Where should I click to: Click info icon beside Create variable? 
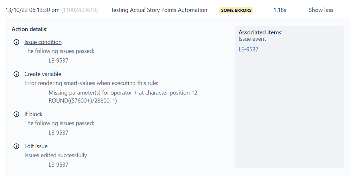click(x=16, y=74)
